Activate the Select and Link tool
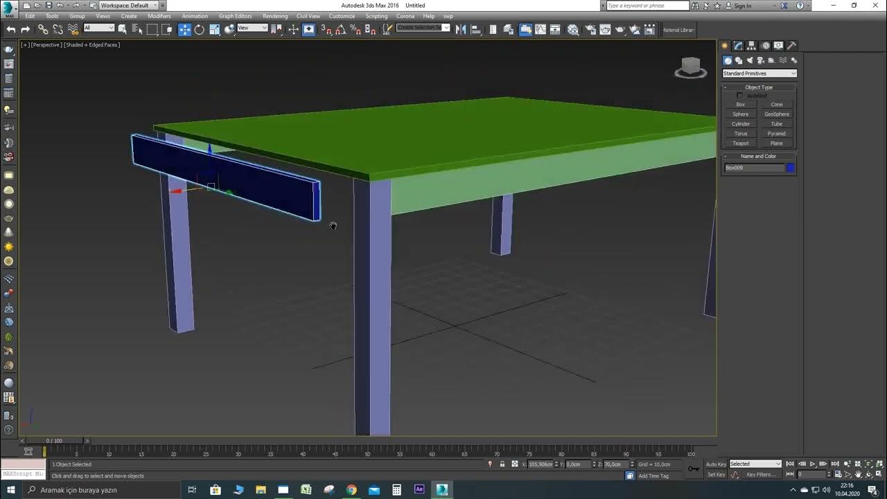Image resolution: width=887 pixels, height=499 pixels. tap(43, 29)
